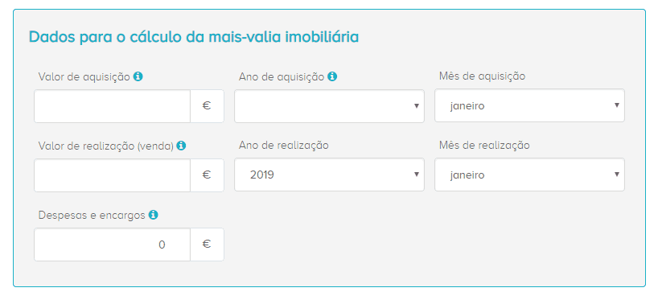Click the euro symbol beside Despesas e encargos field

[x=207, y=245]
